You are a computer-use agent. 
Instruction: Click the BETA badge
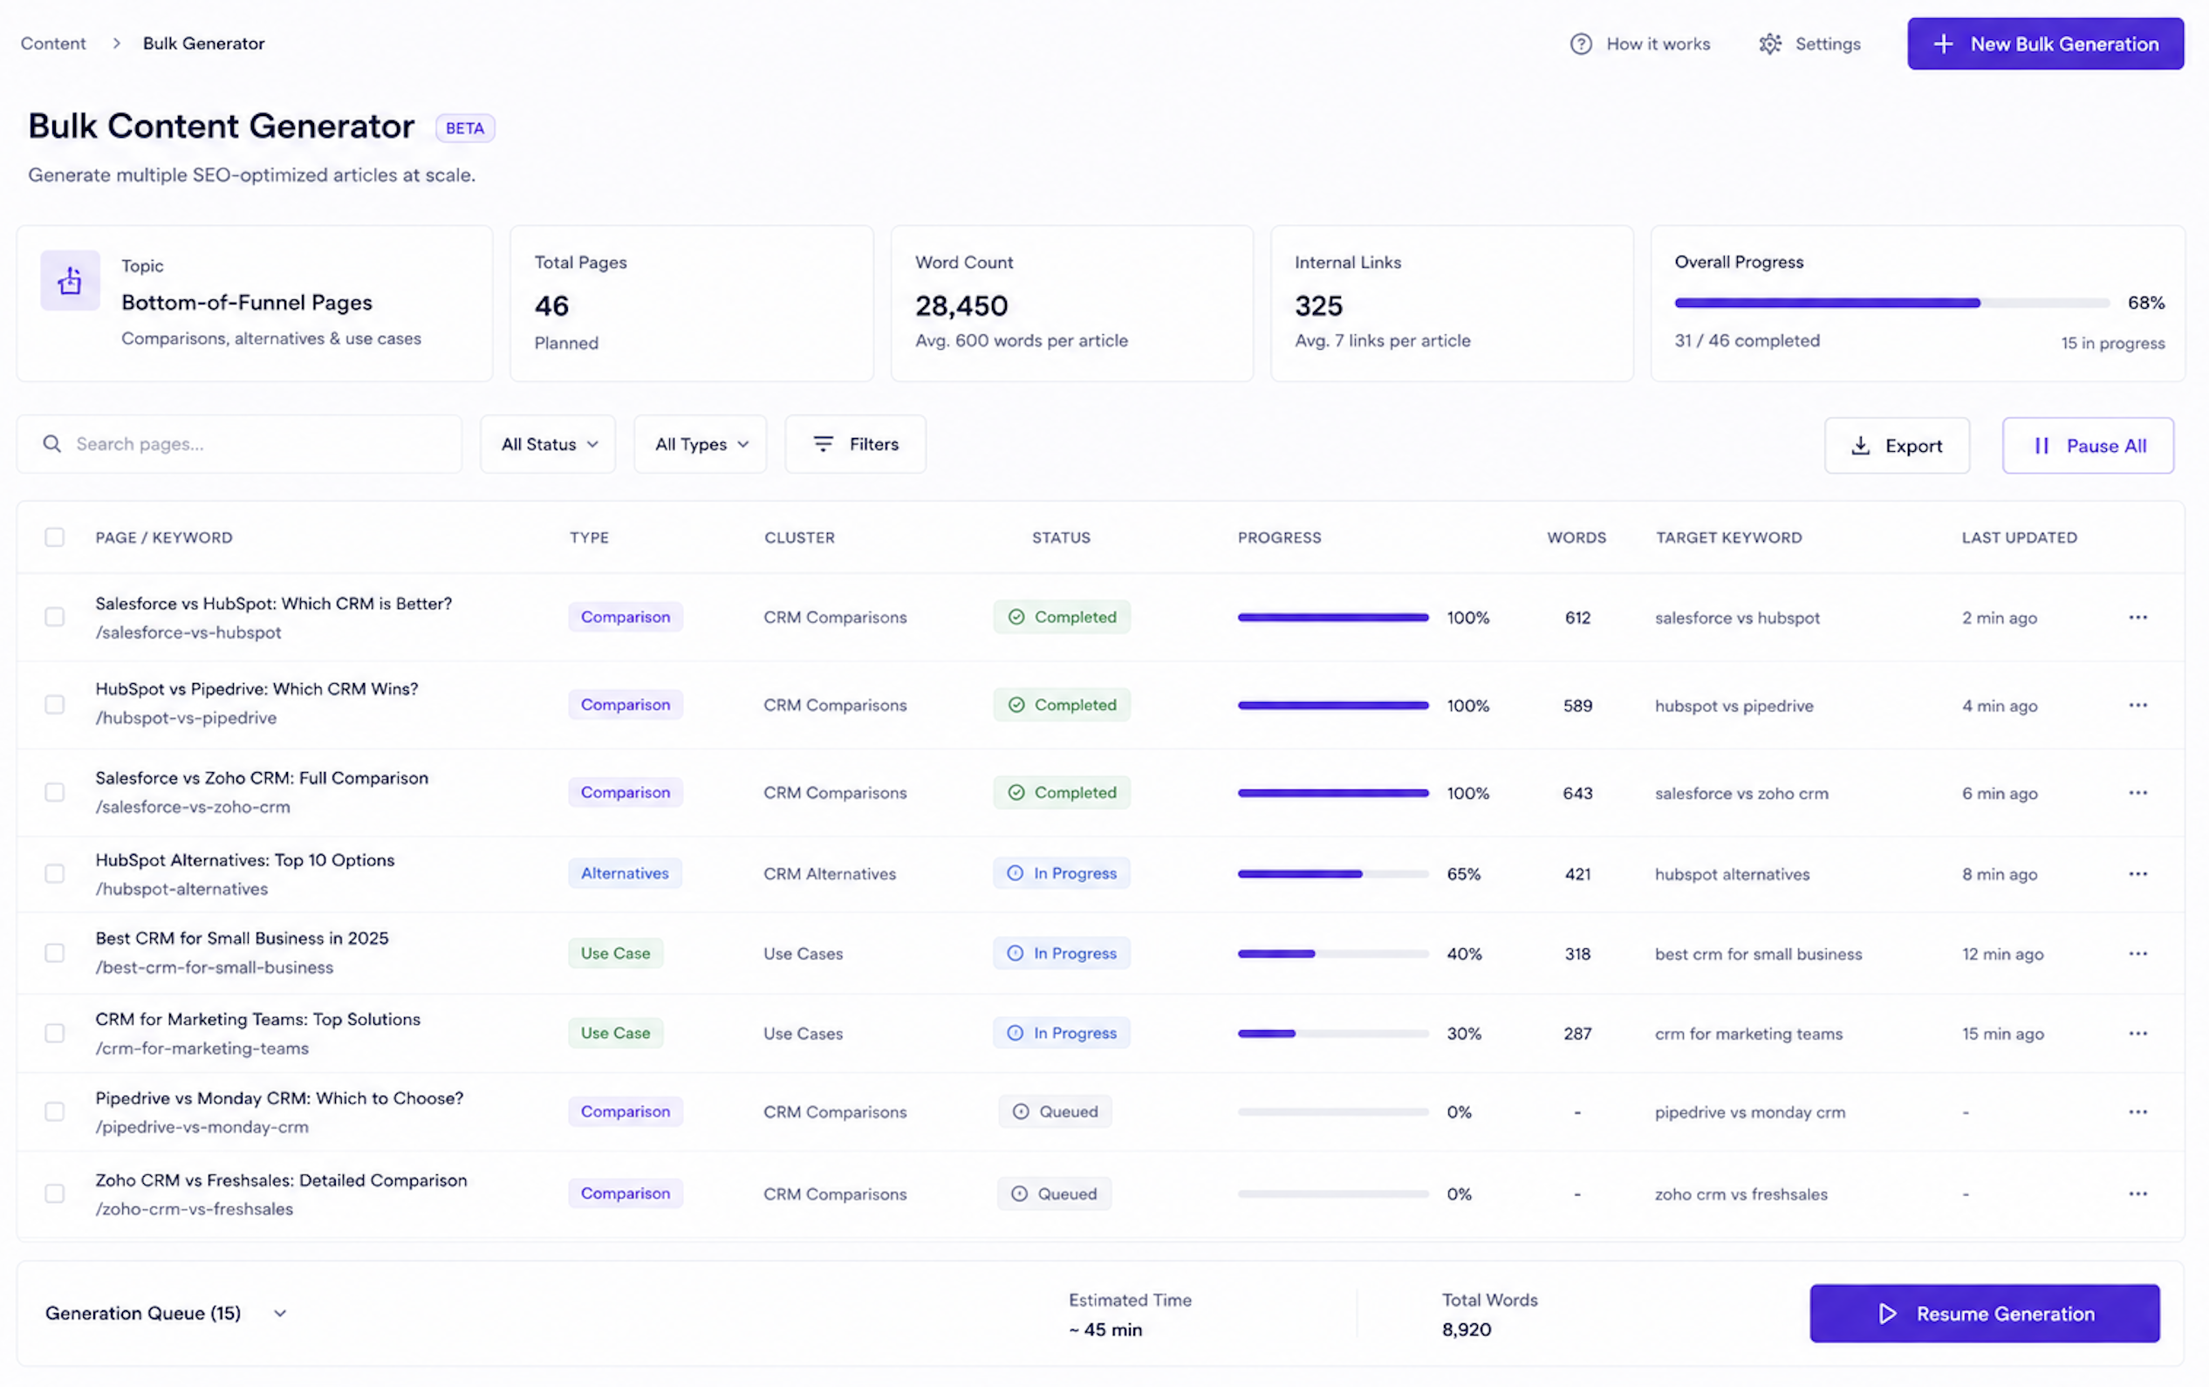(x=465, y=128)
